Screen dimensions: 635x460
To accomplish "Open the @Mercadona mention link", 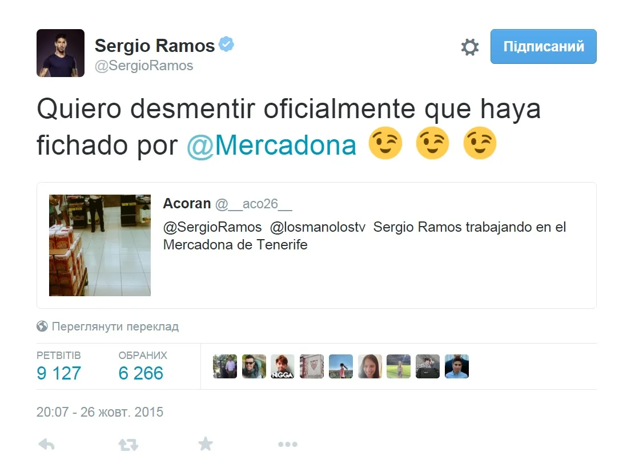I will [x=271, y=145].
